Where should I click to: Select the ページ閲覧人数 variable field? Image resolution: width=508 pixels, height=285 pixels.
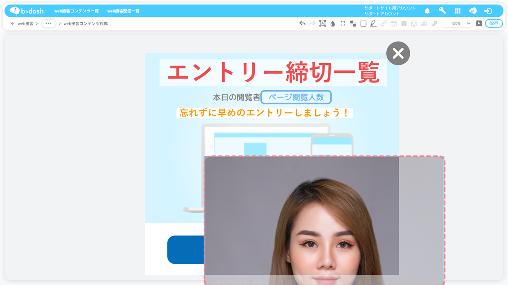(296, 97)
